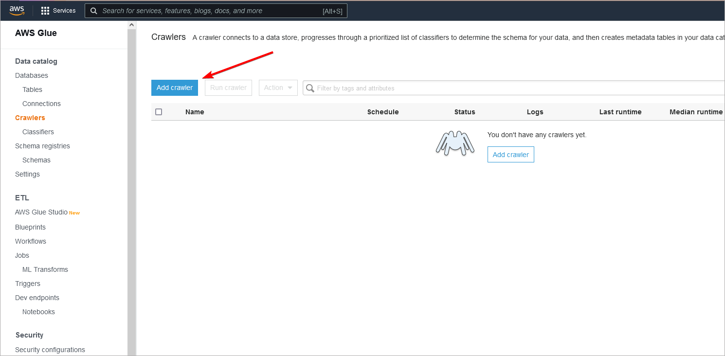Viewport: 725px width, 356px height.
Task: Click the AWS logo icon
Action: (x=17, y=10)
